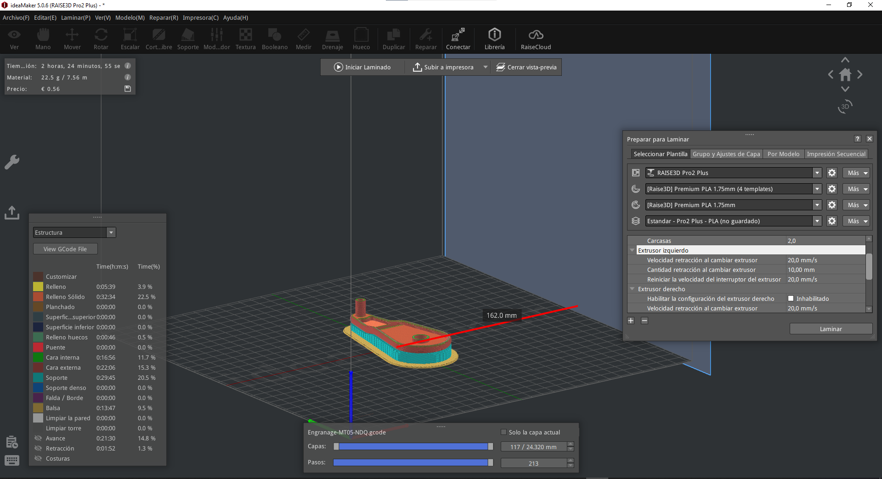Click View GCode File button

tap(65, 249)
